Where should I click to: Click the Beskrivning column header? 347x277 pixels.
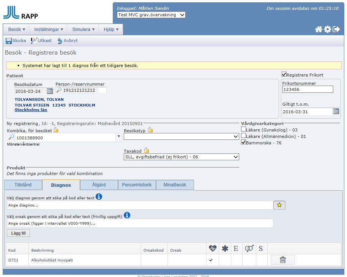click(85, 249)
